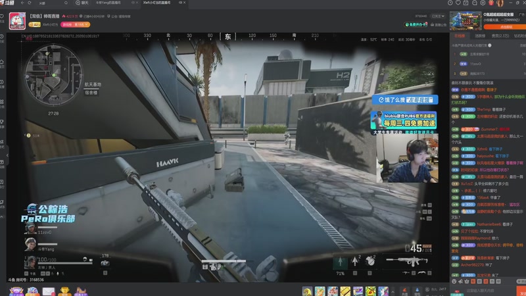526x296 pixels.
Task: Select the 在线榜 ranking tab
Action: [x=460, y=36]
